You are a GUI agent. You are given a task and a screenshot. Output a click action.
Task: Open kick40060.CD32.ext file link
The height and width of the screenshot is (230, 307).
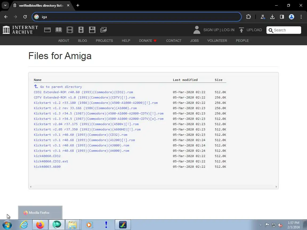point(51,161)
